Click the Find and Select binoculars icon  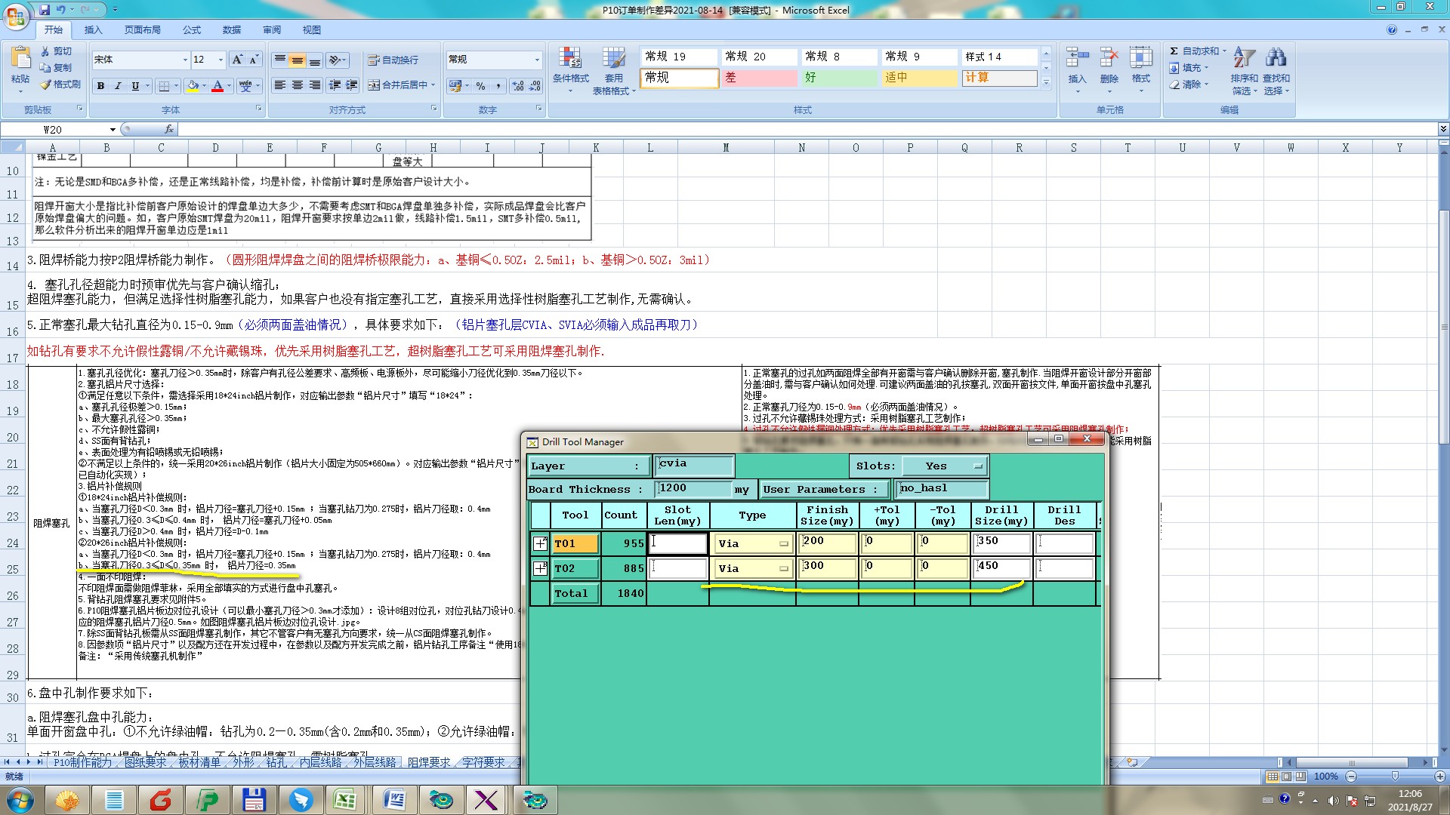1276,59
